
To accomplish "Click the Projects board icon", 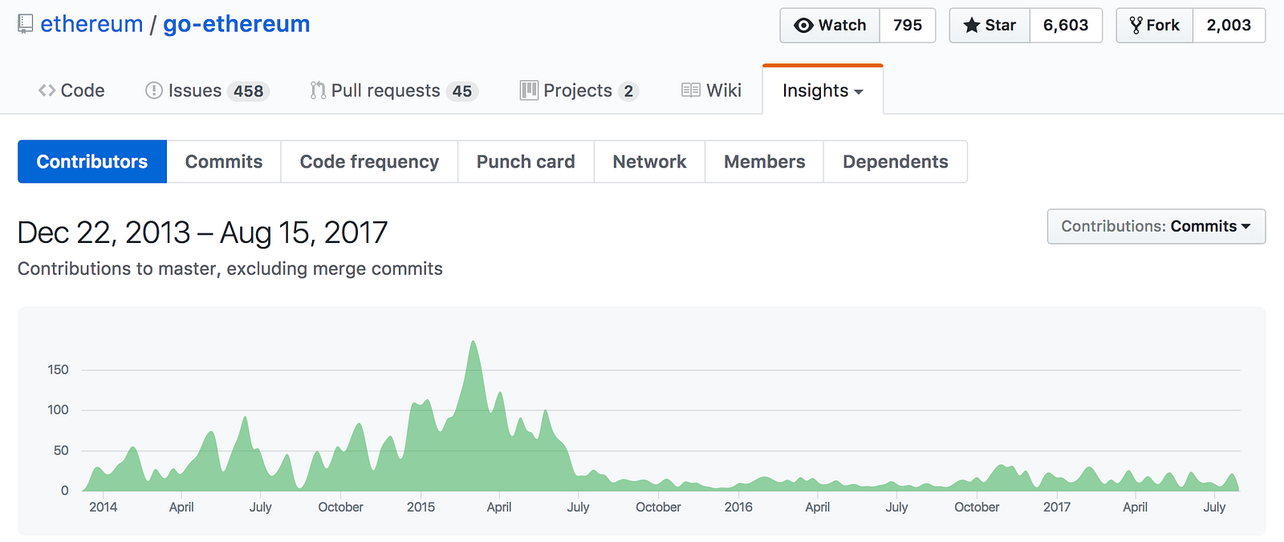I will [529, 91].
